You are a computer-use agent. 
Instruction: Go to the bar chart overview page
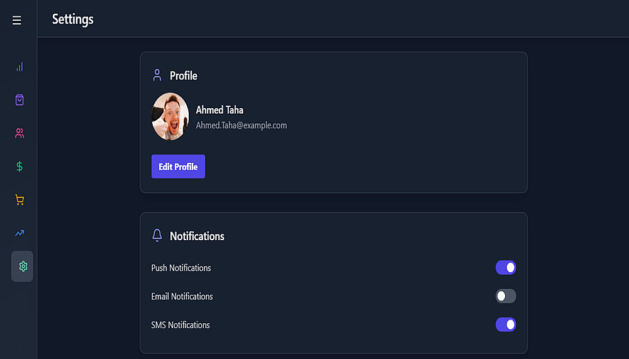click(19, 67)
